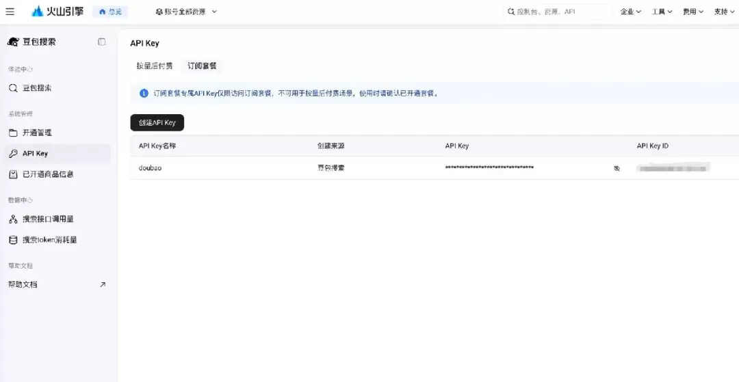
Task: Click the key icon beside API Key
Action: click(x=13, y=153)
